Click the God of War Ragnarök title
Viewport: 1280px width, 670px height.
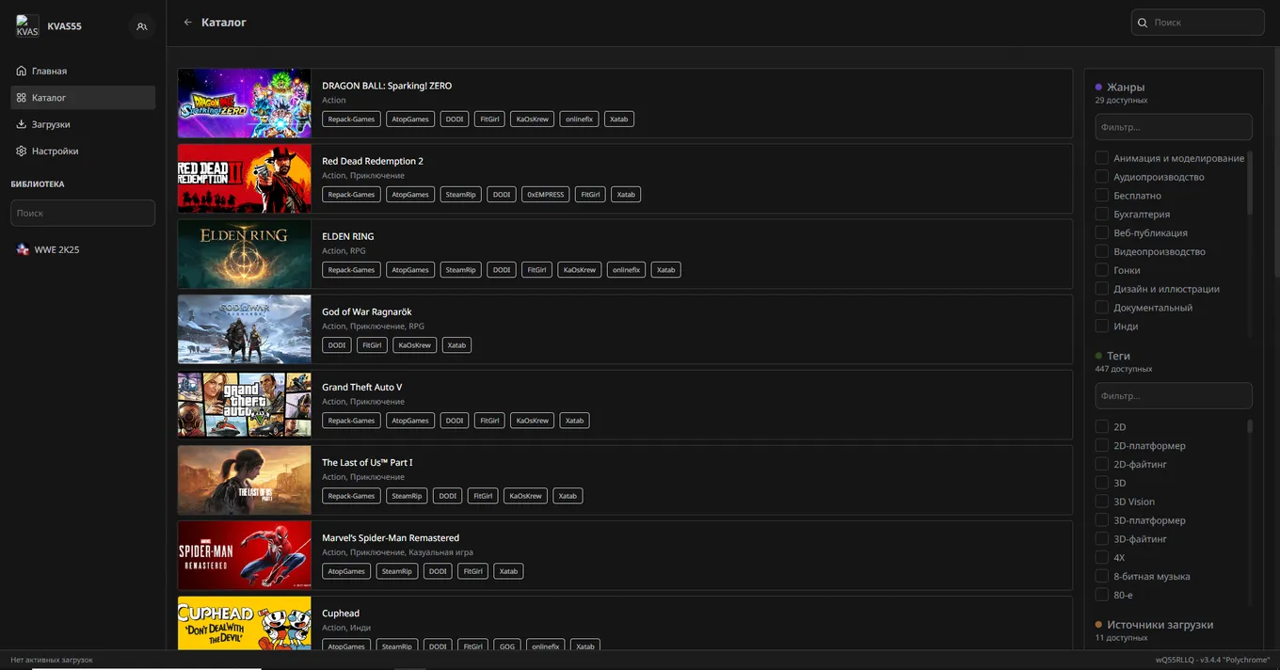(367, 311)
